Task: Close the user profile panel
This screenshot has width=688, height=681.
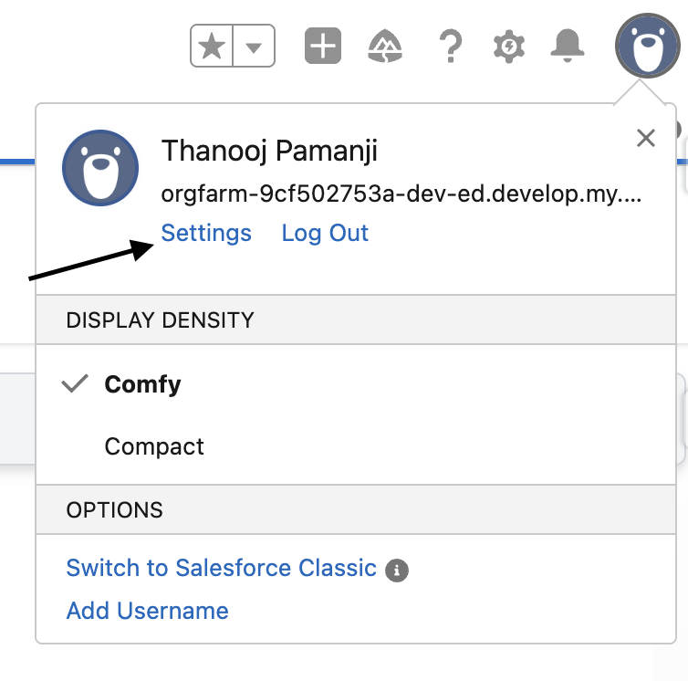Action: point(646,139)
